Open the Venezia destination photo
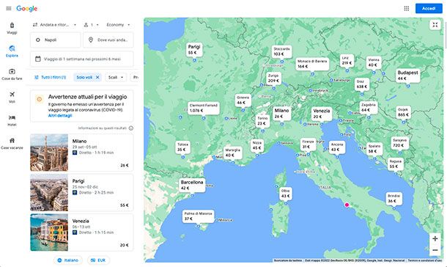Screen dimensions: 447x267 point(49,233)
